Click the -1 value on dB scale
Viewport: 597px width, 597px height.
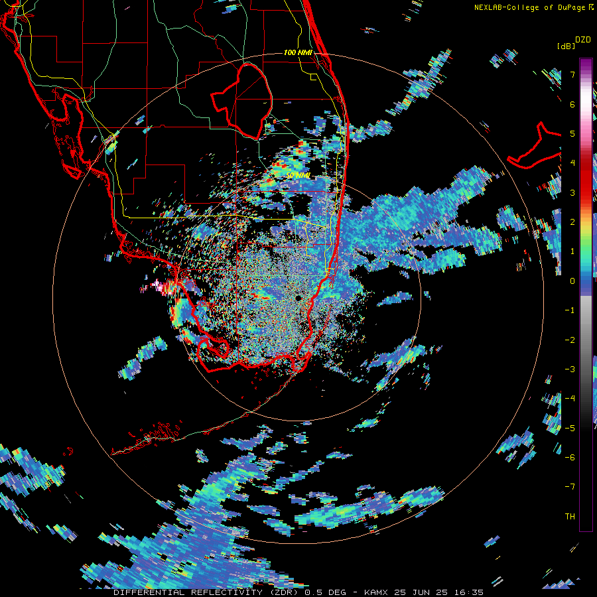[570, 310]
